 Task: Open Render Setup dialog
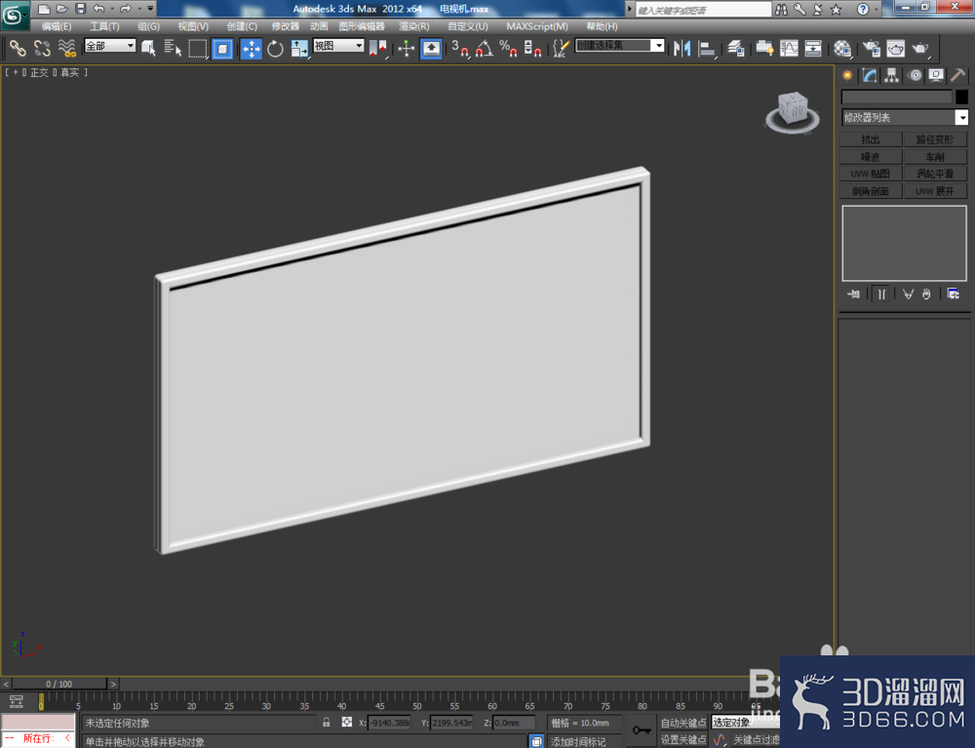pyautogui.click(x=871, y=49)
